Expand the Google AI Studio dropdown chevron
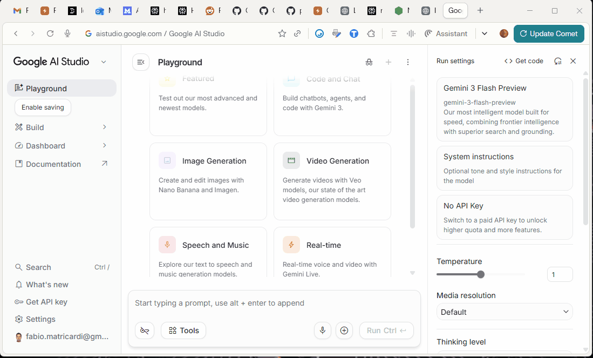Viewport: 593px width, 358px height. coord(104,62)
